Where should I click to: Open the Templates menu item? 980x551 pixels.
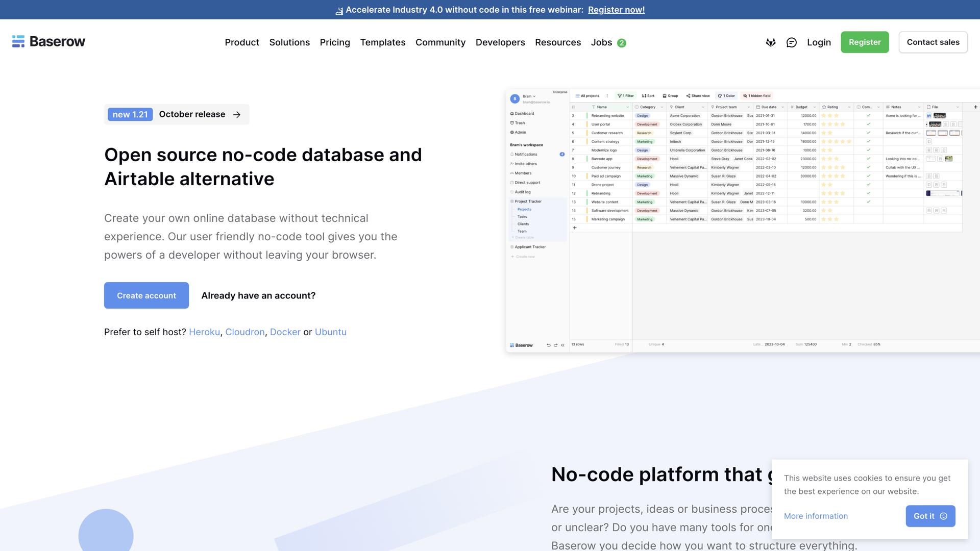click(x=383, y=42)
